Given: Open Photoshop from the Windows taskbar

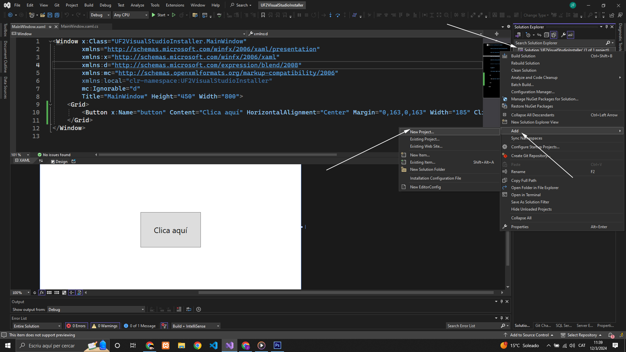Looking at the screenshot, I should (x=277, y=345).
